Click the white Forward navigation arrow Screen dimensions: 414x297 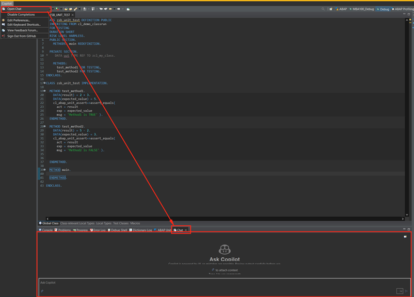click(119, 9)
